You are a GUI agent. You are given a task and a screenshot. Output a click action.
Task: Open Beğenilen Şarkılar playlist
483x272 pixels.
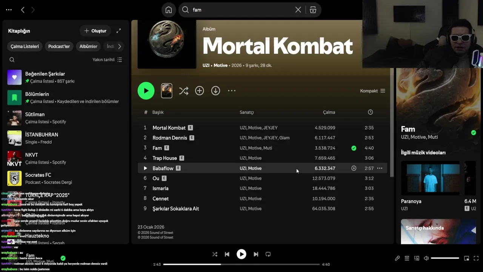tap(66, 77)
